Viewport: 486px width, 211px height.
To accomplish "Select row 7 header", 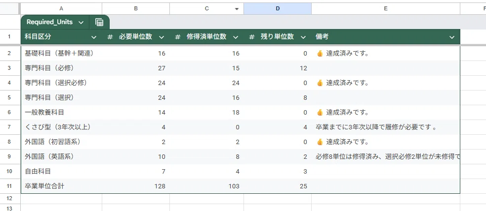I will 9,127.
